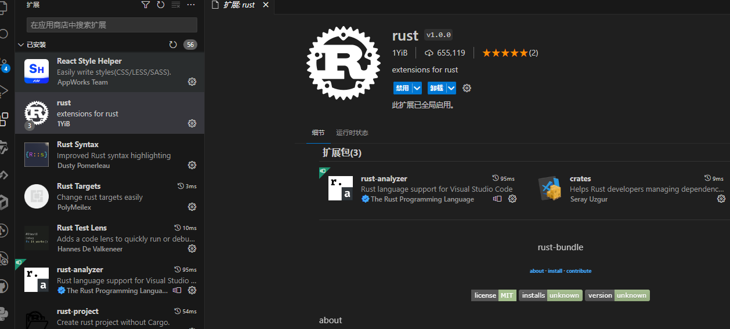Click rust-analyzer logo in sidebar list
730x329 pixels.
pos(37,280)
